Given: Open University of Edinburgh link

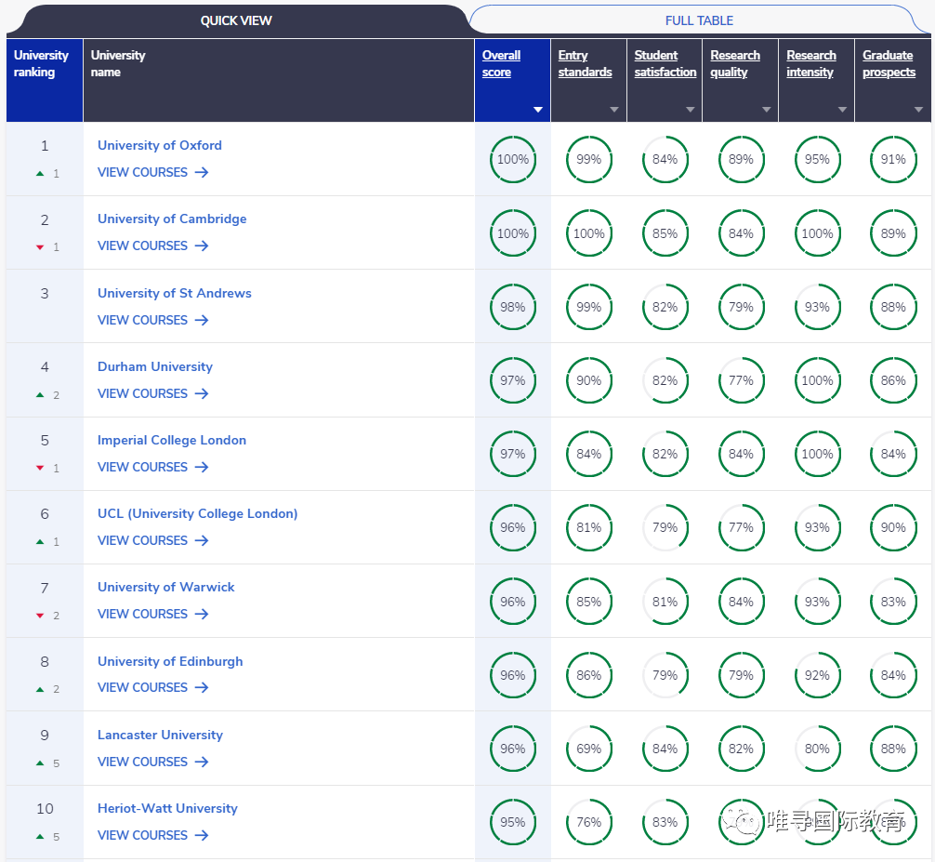Looking at the screenshot, I should 170,661.
